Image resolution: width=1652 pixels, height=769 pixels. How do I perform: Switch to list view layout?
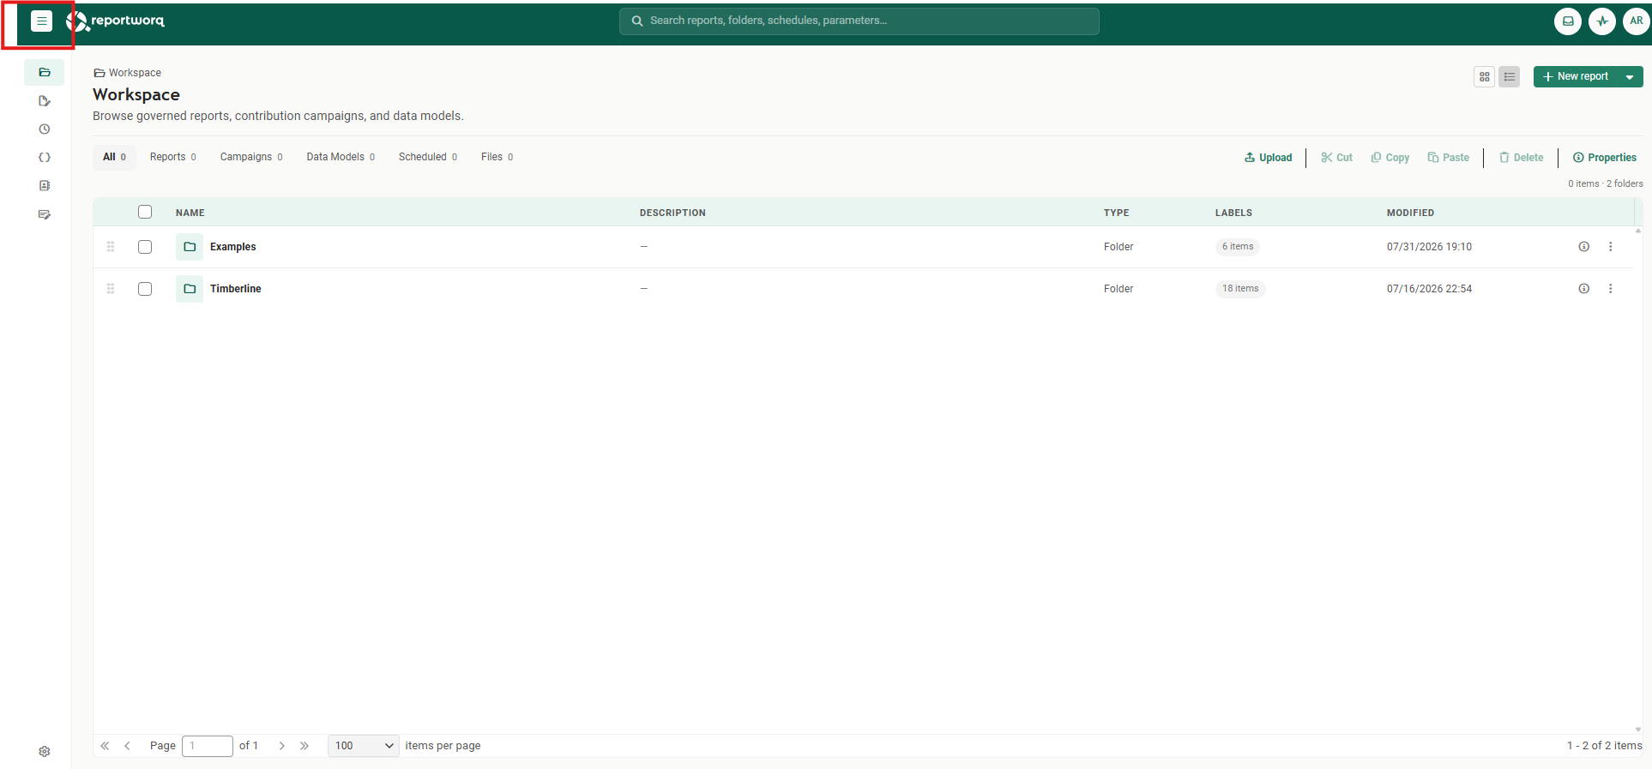1510,77
